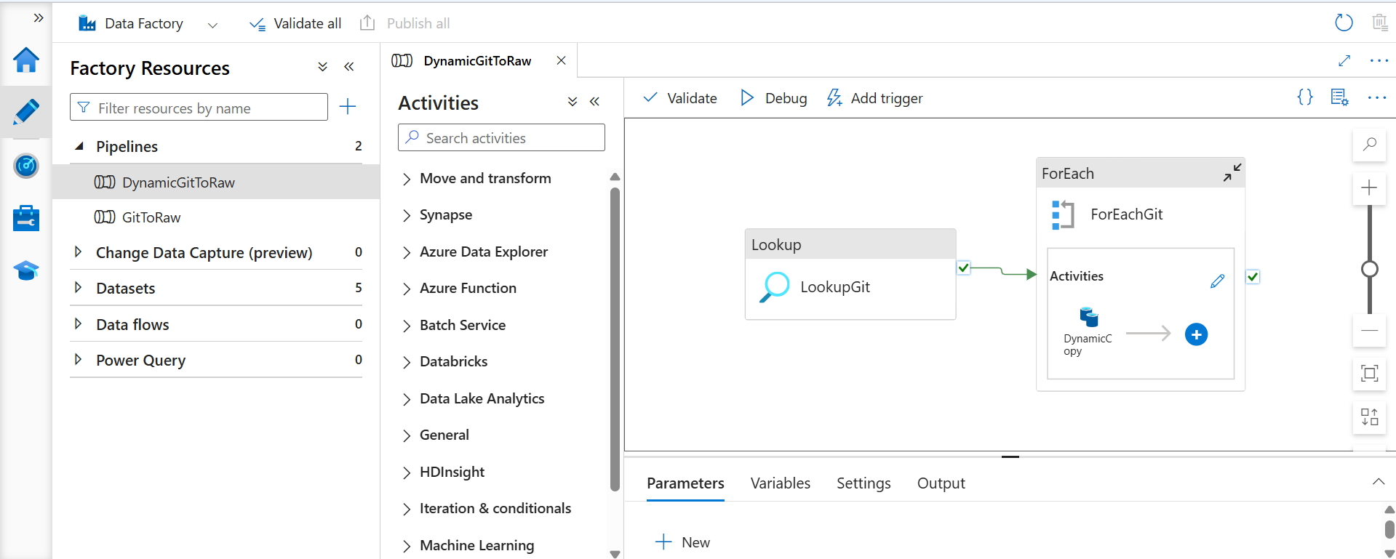Click the Debug button
This screenshot has height=559, width=1396.
[x=773, y=98]
